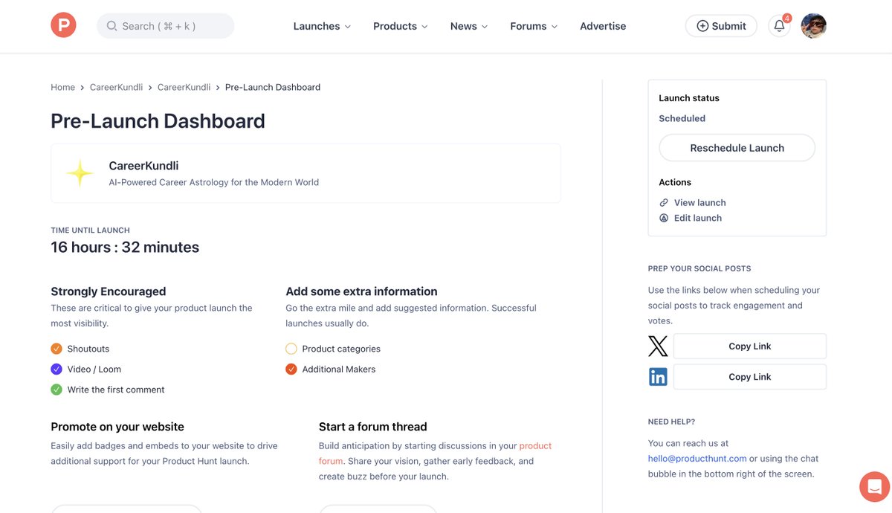
Task: Click the Start a forum thread heading
Action: pos(373,427)
